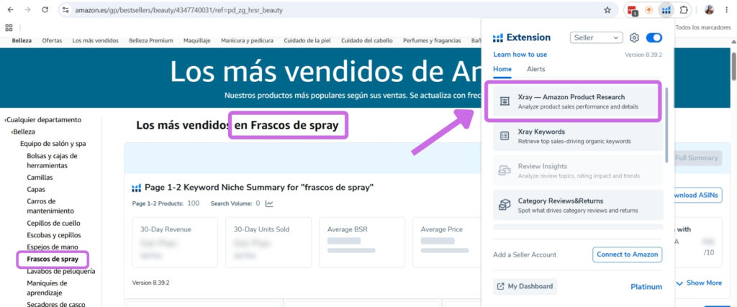Bookmark this page with the star icon
This screenshot has height=307, width=737.
(607, 10)
